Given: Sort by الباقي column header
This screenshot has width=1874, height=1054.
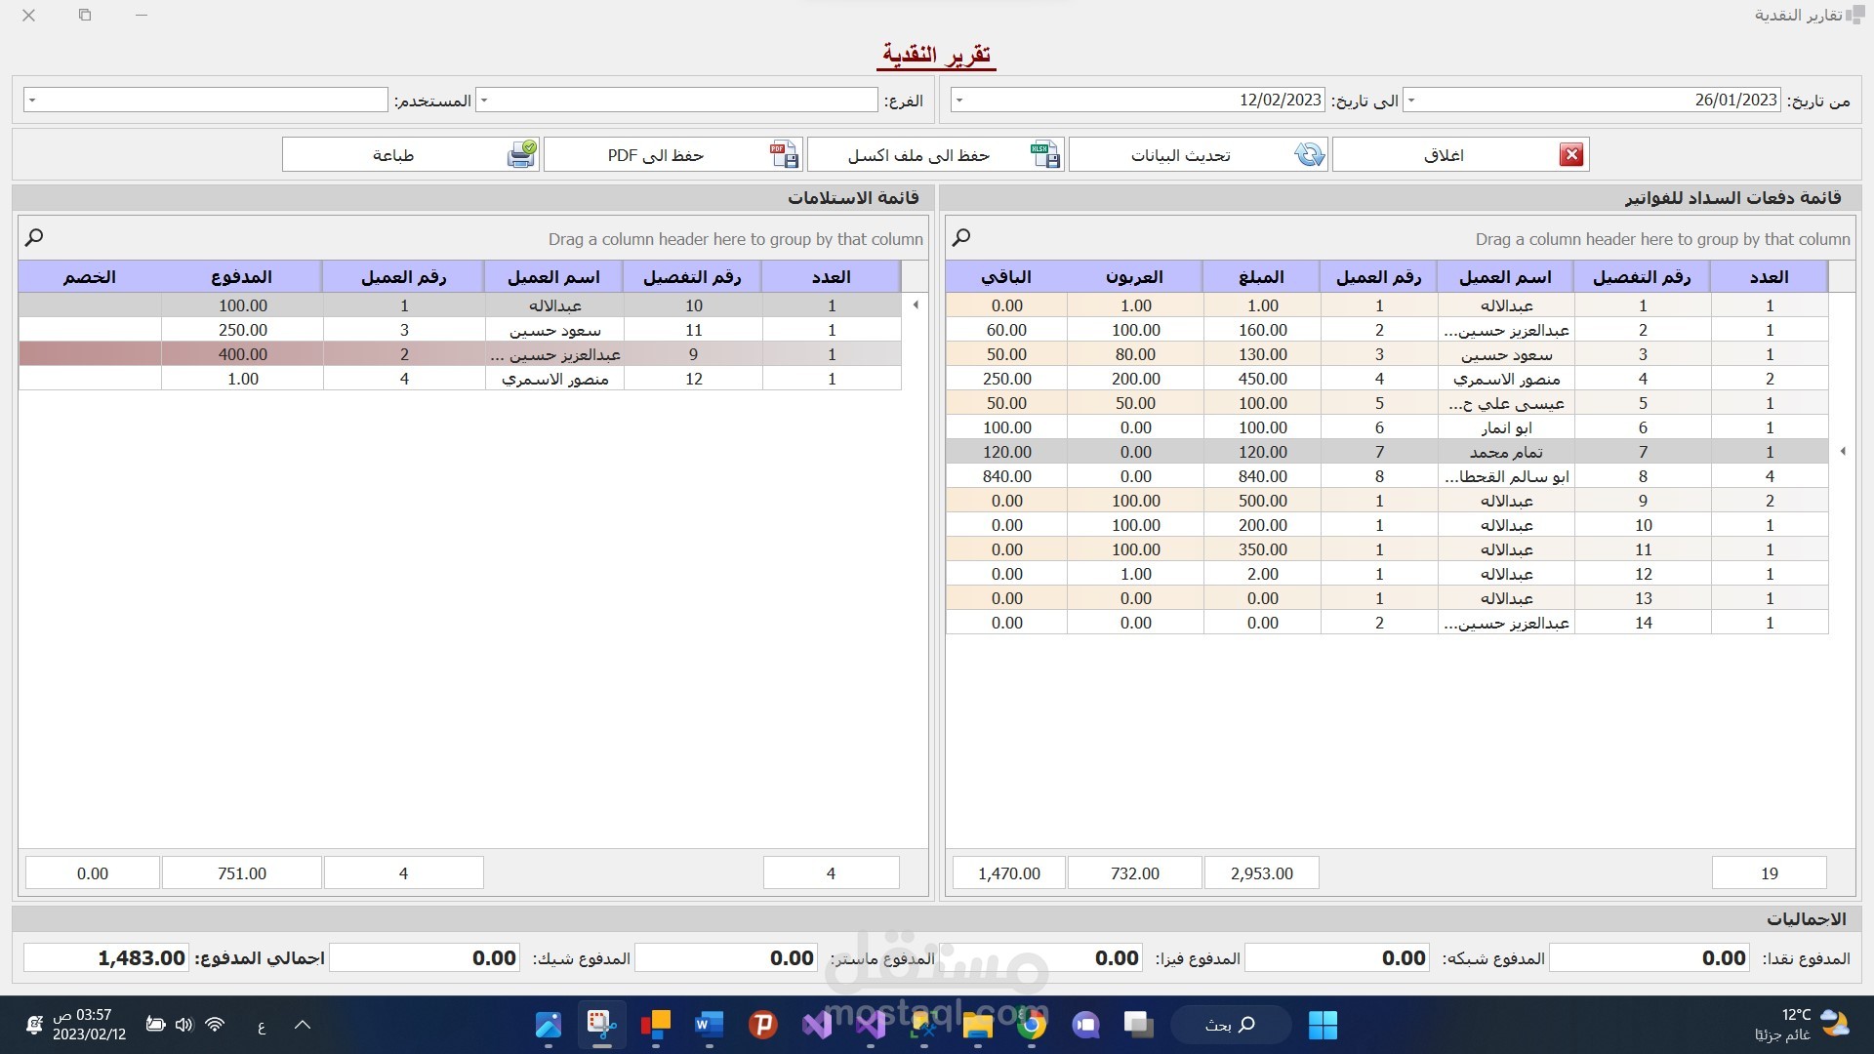Looking at the screenshot, I should [x=1006, y=277].
